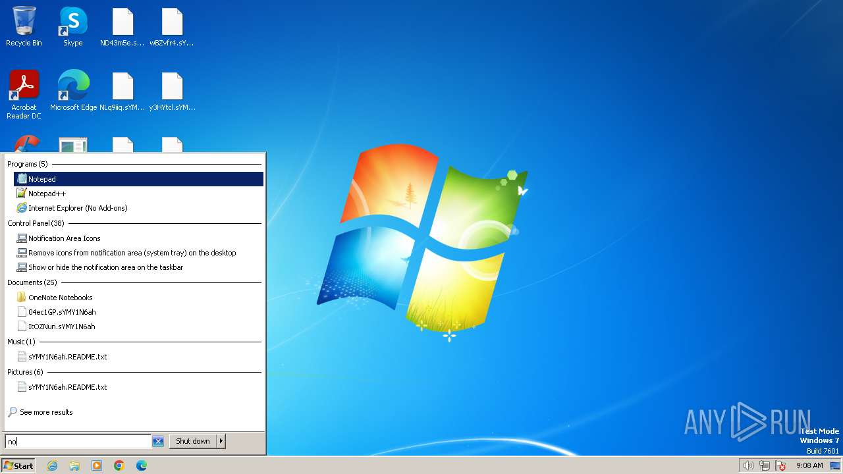Open sYMY1N6ah.README.txt under Music
Viewport: 843px width, 474px height.
pyautogui.click(x=138, y=357)
